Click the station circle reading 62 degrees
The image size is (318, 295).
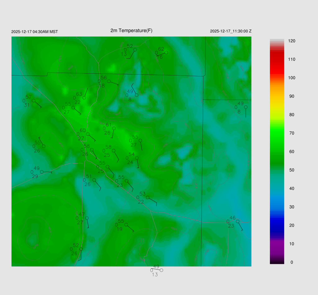coord(166,52)
